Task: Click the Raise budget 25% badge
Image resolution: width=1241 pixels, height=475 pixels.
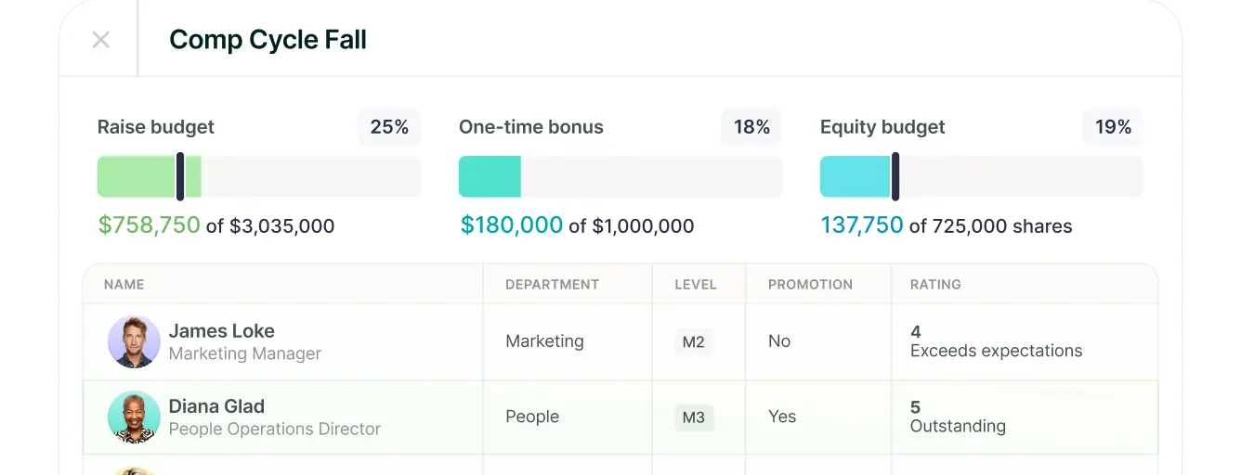Action: (x=389, y=127)
